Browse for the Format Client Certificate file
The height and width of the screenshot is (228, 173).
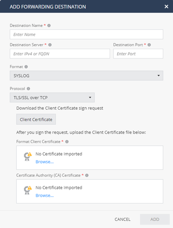tap(45, 162)
